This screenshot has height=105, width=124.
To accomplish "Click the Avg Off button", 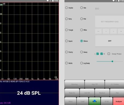I will (x=95, y=84).
